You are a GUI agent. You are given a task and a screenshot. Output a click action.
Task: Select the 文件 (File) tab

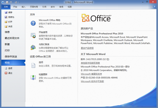[x=6, y=7]
